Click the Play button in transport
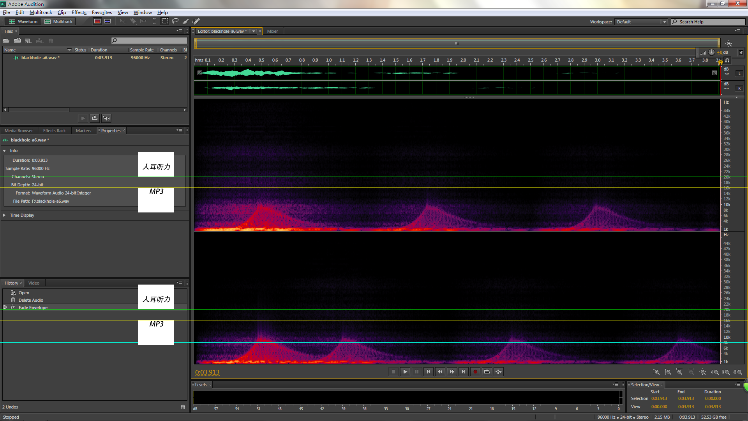 [405, 372]
